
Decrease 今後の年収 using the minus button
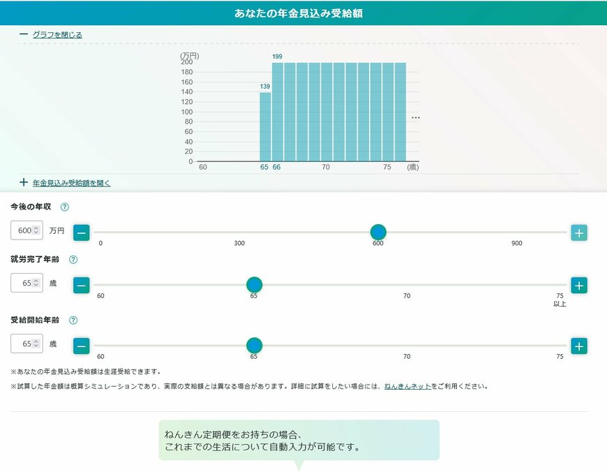coord(81,232)
